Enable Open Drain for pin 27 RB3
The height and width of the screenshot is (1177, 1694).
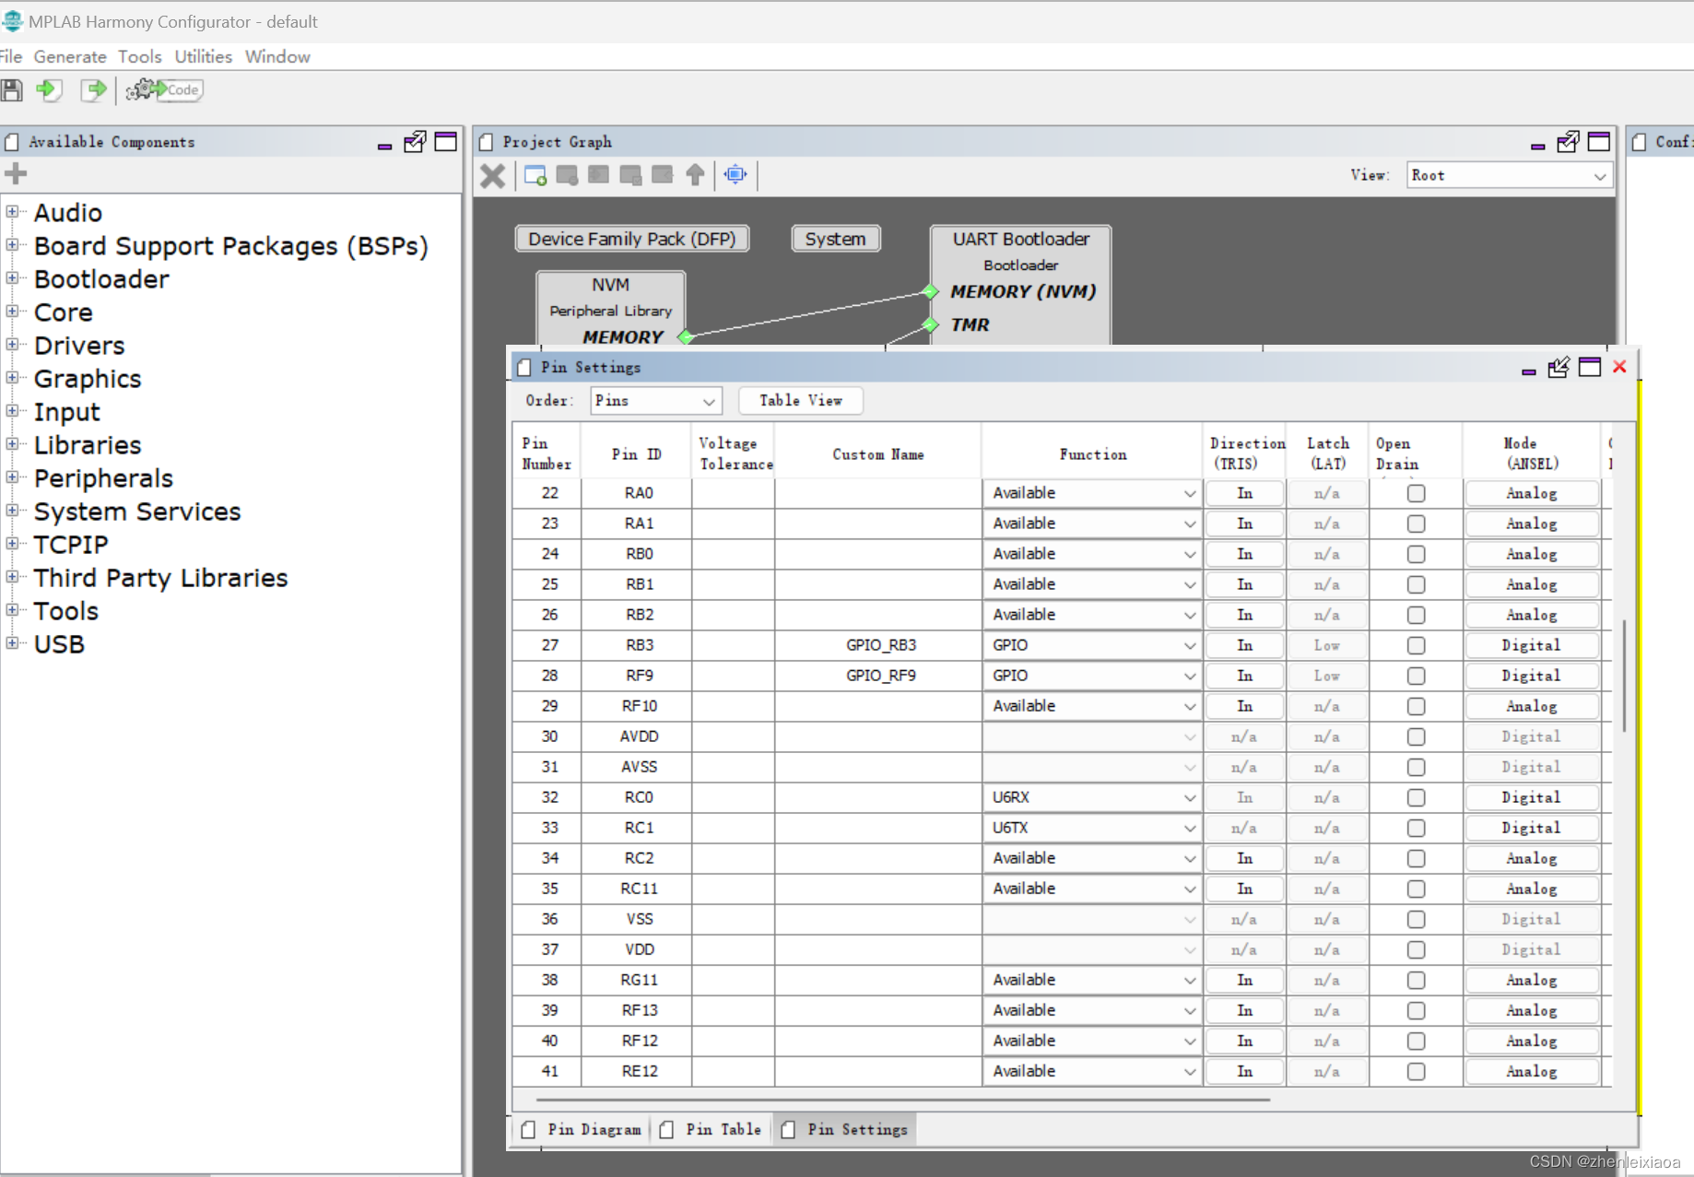click(1416, 645)
